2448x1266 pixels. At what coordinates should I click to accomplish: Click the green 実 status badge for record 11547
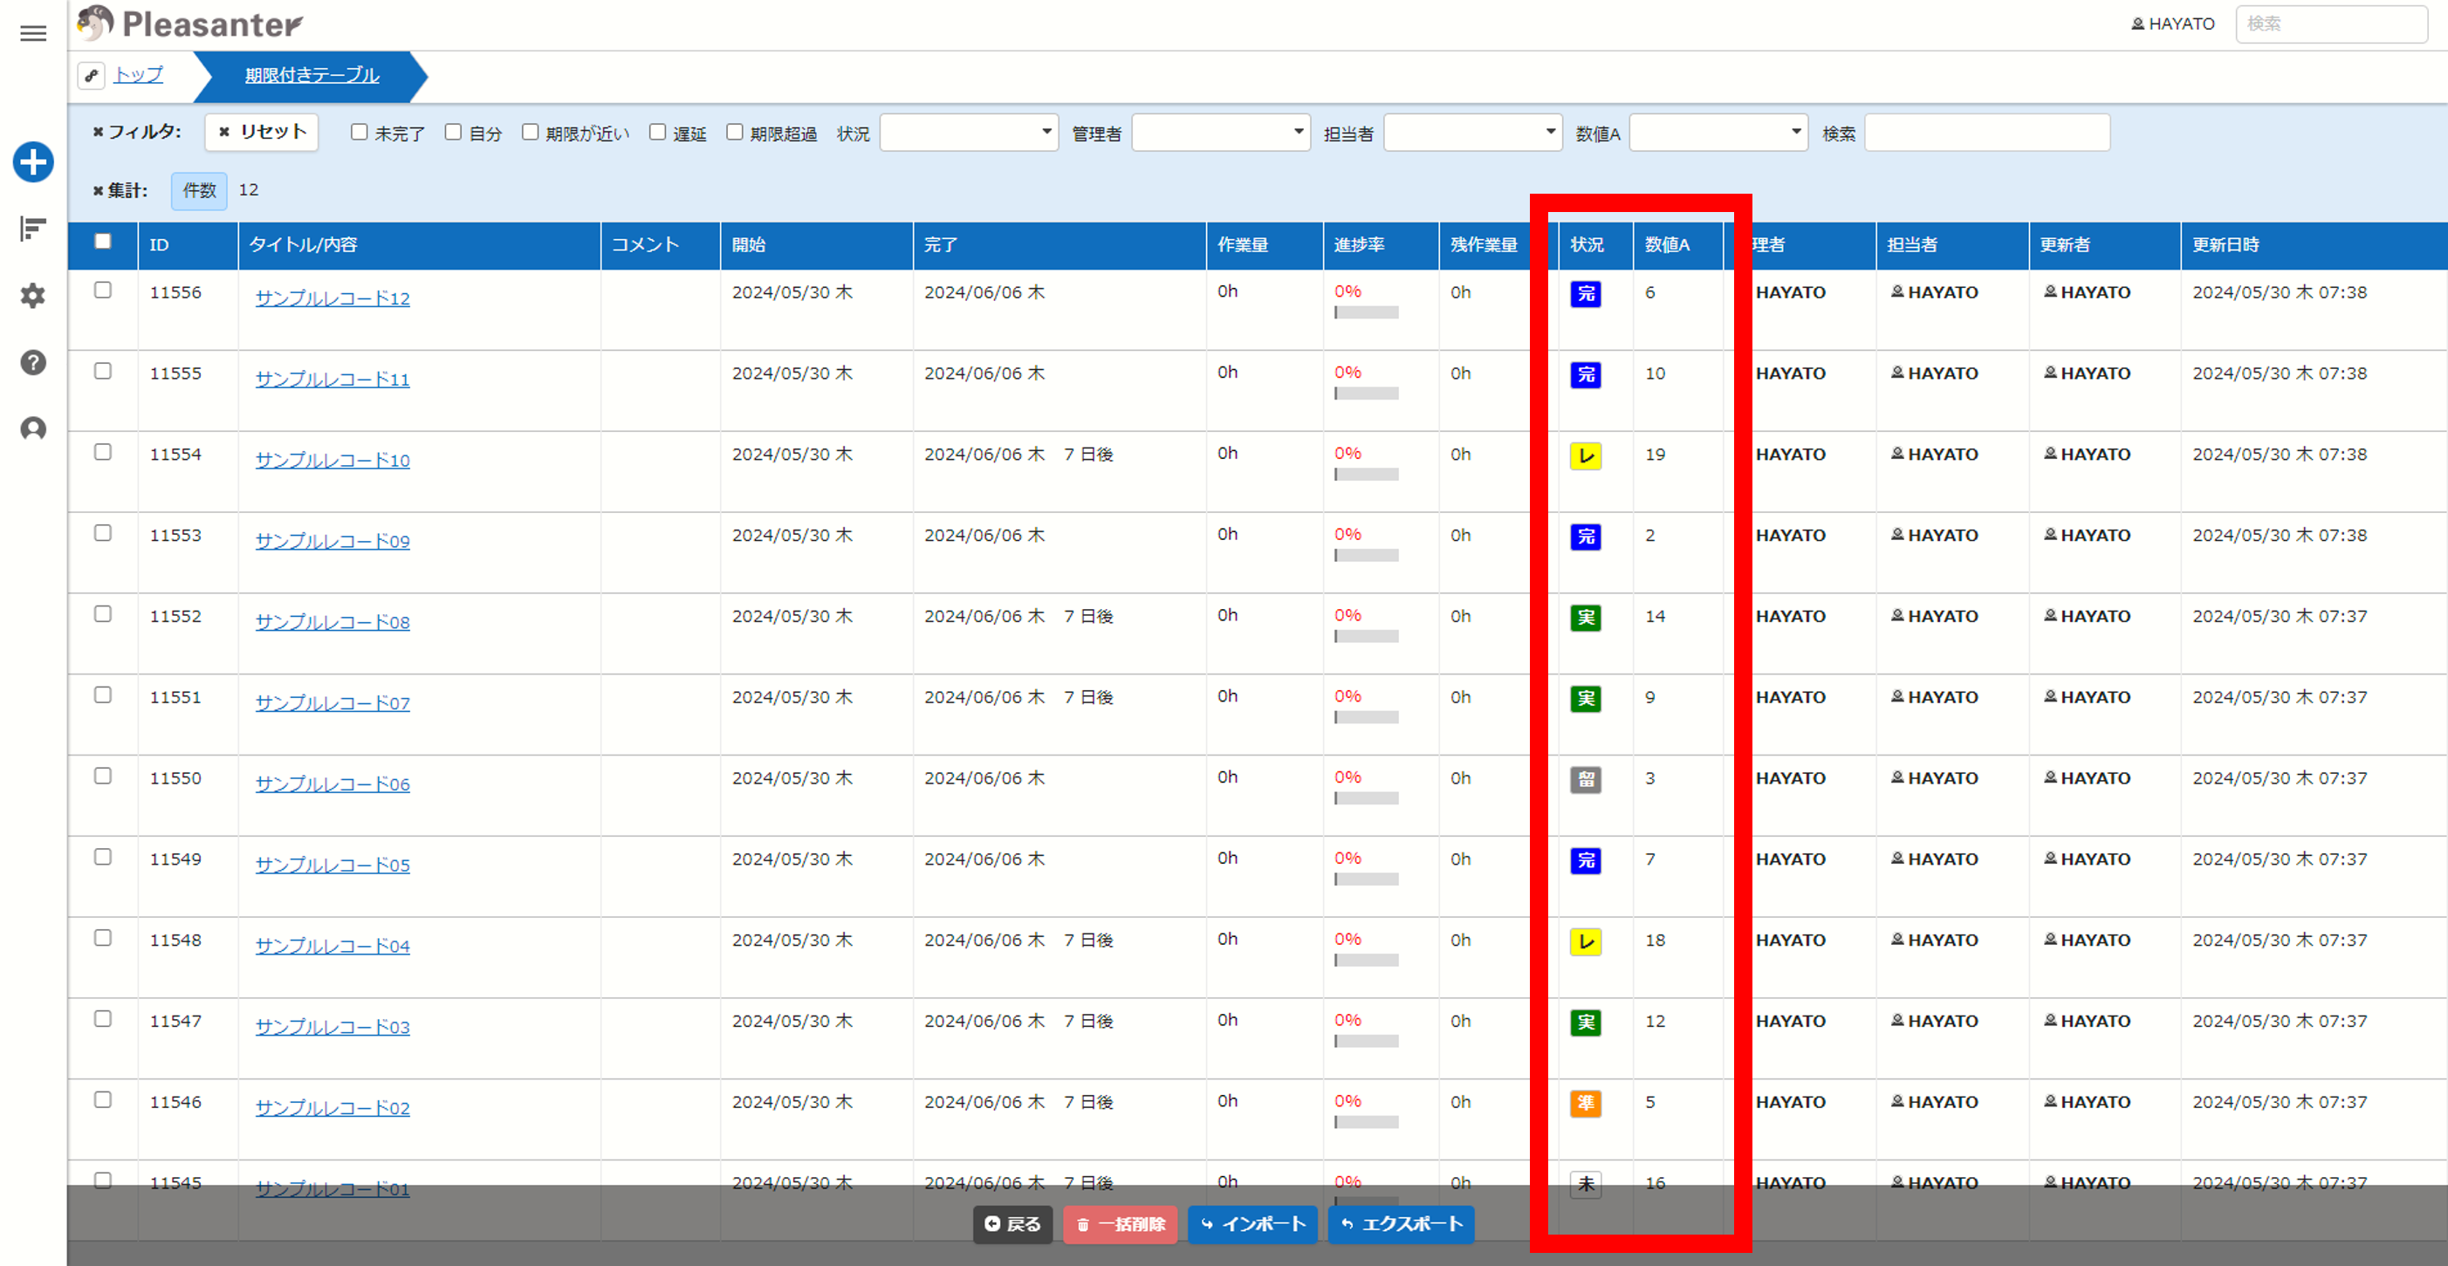click(x=1585, y=1022)
